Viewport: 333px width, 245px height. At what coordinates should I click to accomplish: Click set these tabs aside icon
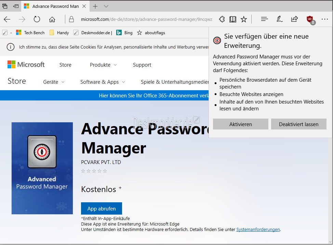point(16,6)
